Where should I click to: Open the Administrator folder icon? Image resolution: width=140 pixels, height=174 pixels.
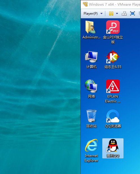pos(91,27)
